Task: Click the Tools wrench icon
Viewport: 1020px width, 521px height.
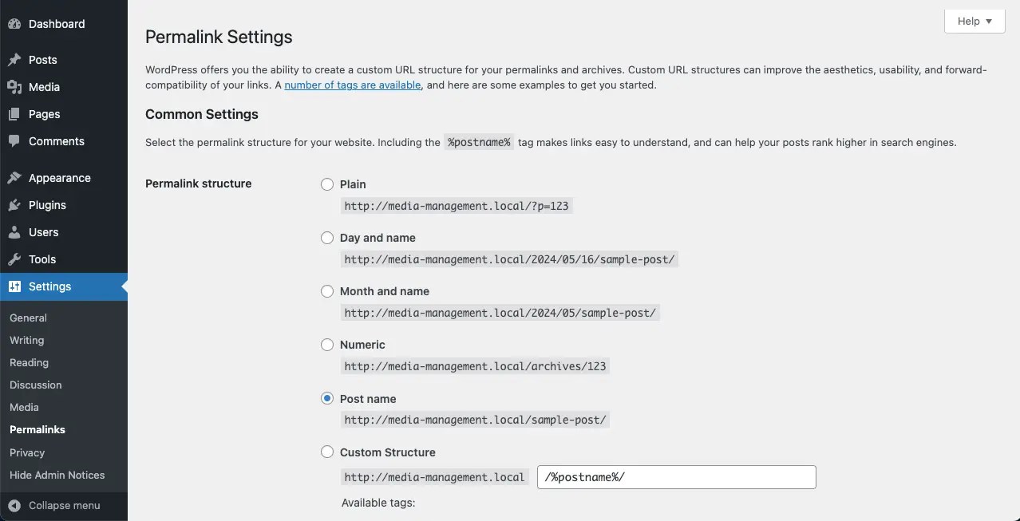Action: 15,259
